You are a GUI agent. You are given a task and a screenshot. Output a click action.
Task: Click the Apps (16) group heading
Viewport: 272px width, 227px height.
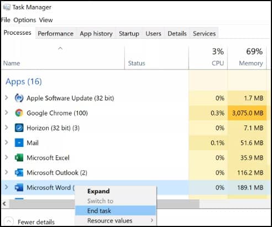point(24,81)
